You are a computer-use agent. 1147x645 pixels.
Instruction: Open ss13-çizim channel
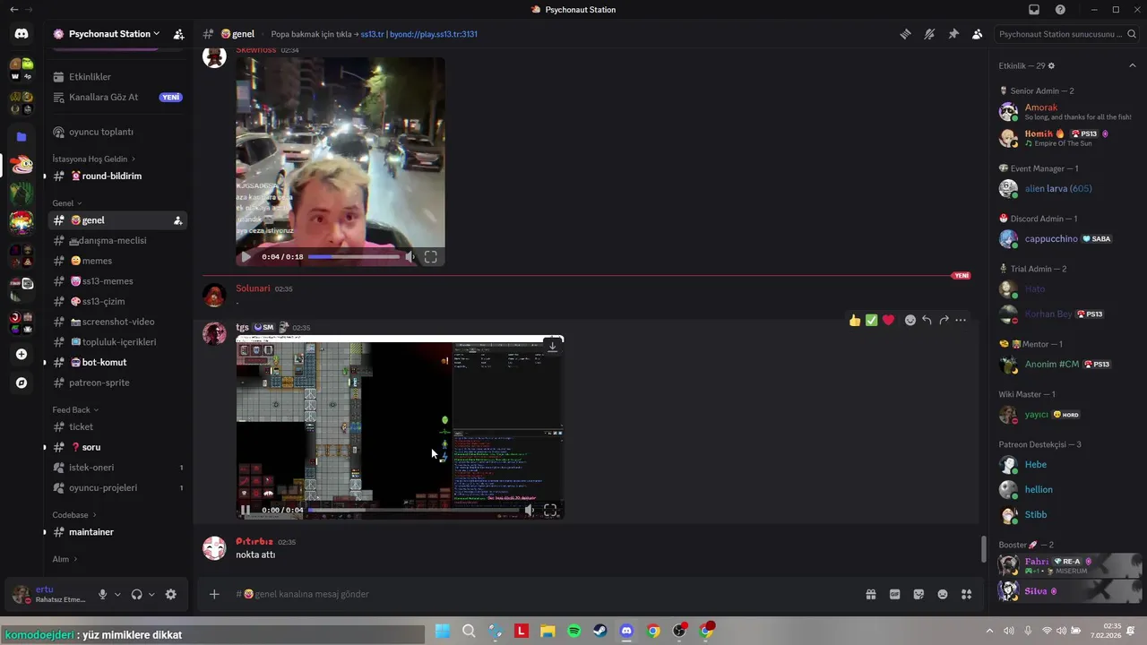click(x=116, y=301)
